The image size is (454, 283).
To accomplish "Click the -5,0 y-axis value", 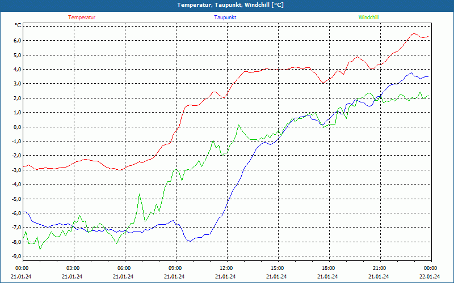I will (16, 199).
